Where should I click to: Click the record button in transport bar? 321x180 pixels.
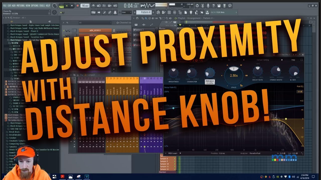(77, 5)
